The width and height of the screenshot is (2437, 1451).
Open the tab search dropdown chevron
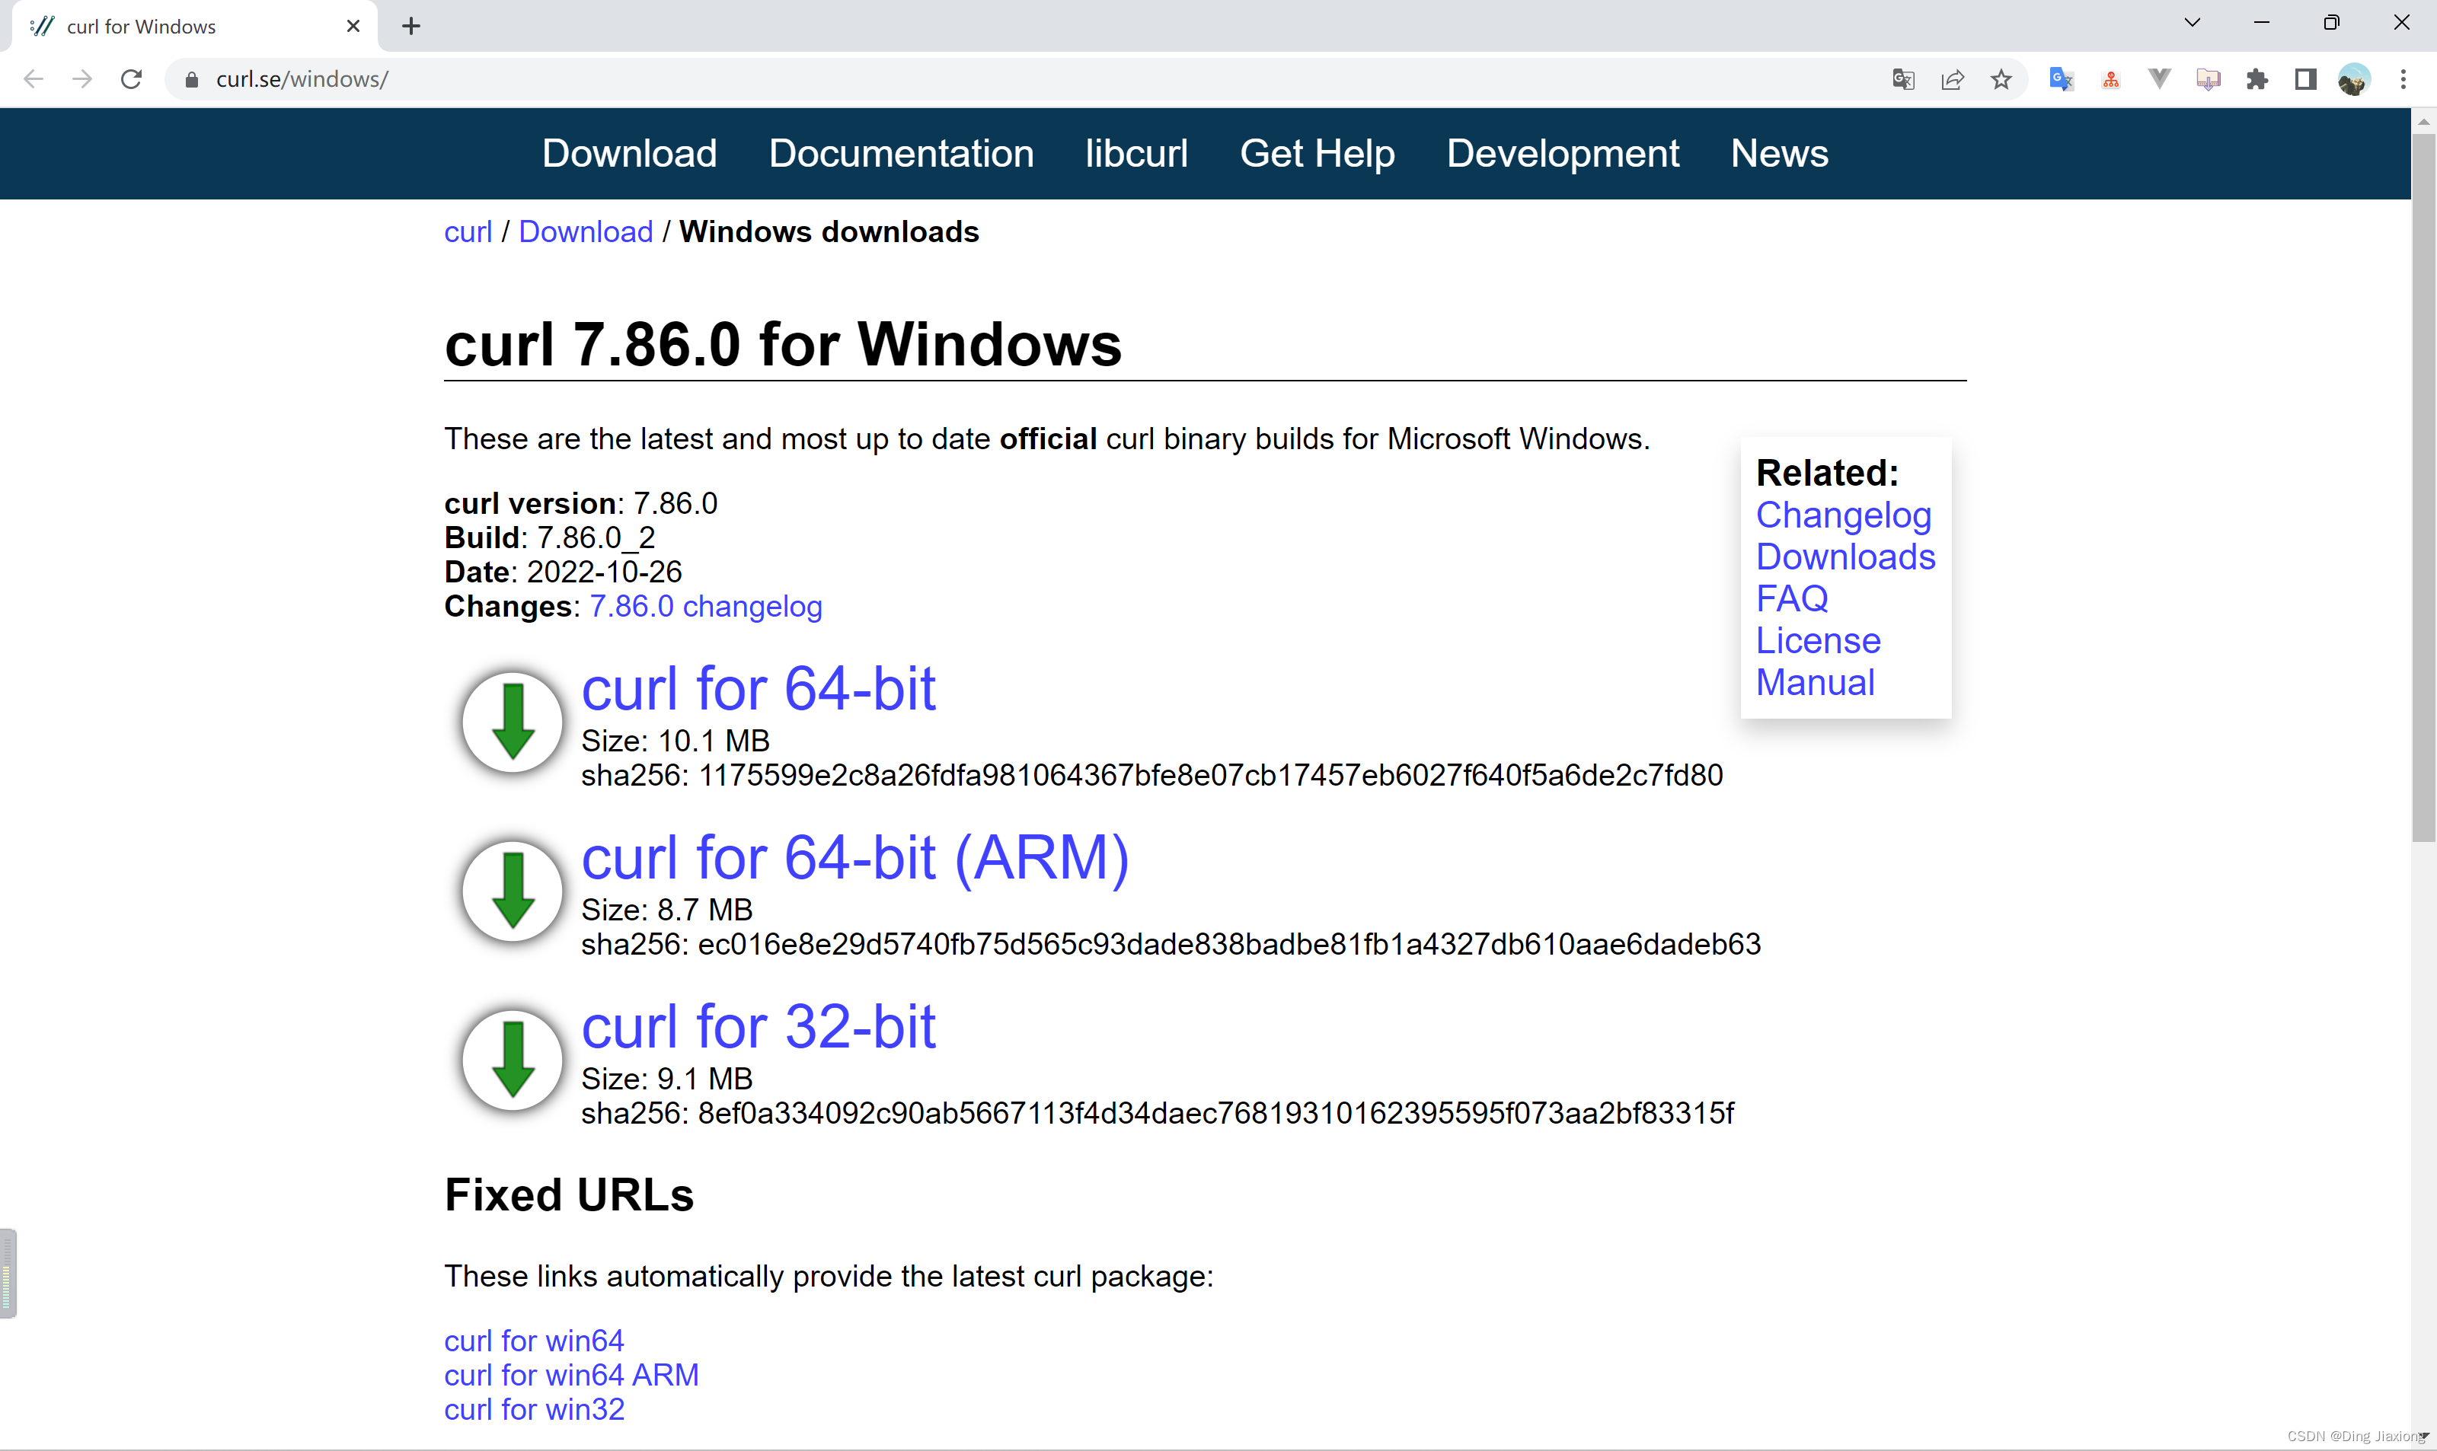click(2193, 23)
